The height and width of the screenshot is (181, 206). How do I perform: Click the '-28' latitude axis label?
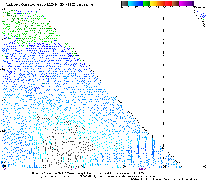point(3,131)
